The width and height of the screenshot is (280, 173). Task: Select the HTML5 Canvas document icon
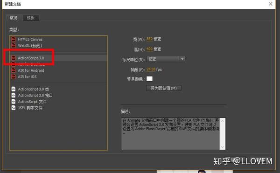[14, 39]
